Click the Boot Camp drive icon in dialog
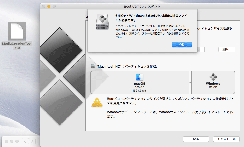This screenshot has width=244, height=147. 102,22
